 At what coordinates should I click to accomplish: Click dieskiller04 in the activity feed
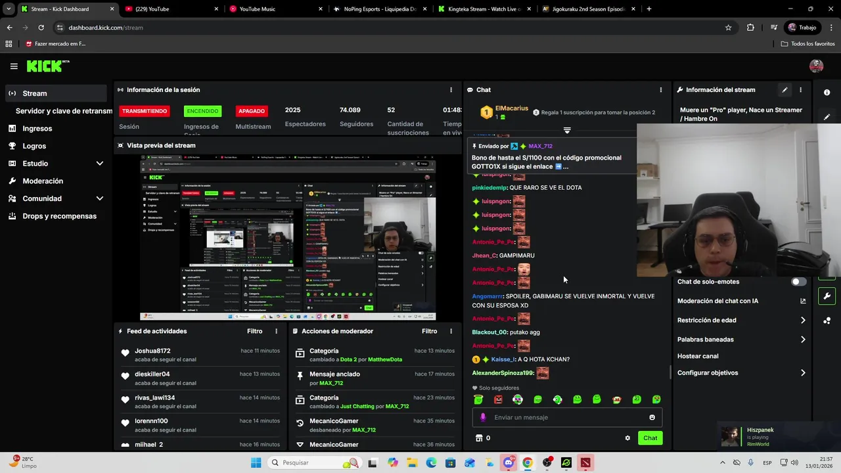click(152, 374)
